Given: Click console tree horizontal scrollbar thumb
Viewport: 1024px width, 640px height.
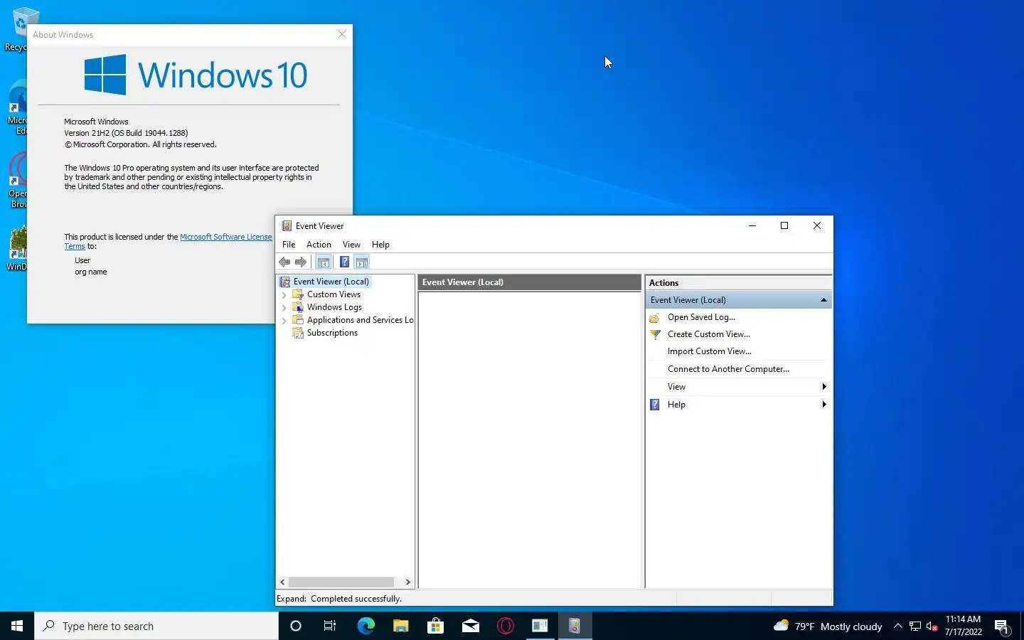Looking at the screenshot, I should click(x=341, y=582).
